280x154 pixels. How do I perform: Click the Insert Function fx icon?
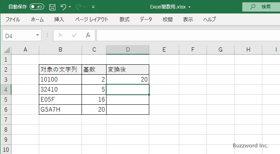(88, 35)
